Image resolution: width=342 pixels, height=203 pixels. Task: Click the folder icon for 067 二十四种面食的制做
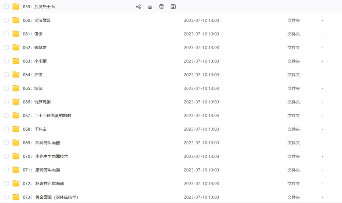[16, 115]
